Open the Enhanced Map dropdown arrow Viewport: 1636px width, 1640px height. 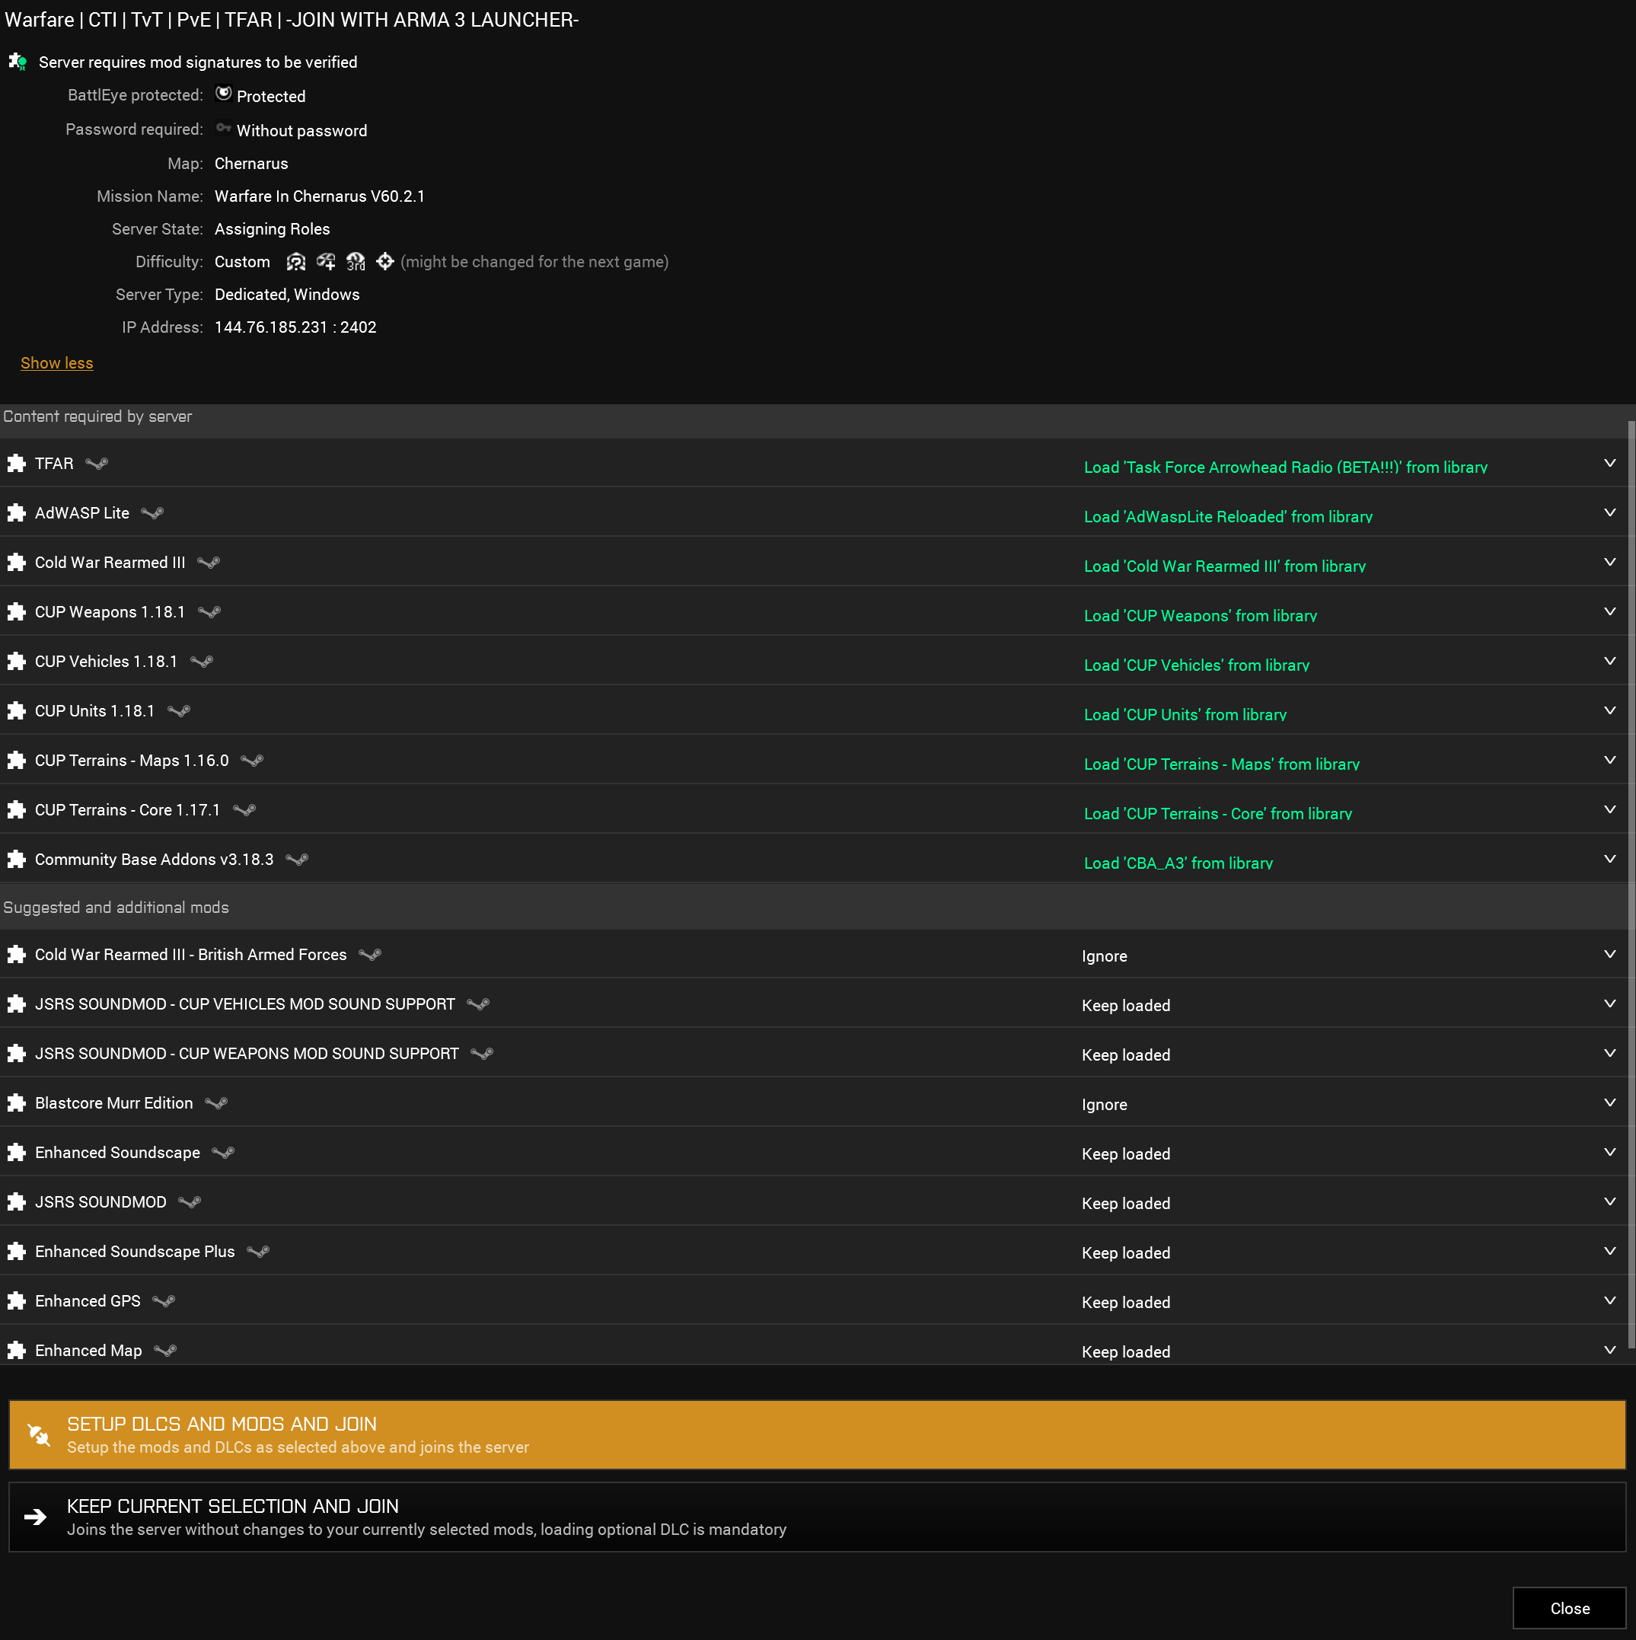(1609, 1350)
